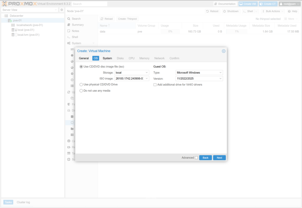Click the Shell terminal icon in sidebar
This screenshot has width=302, height=208.
[69, 37]
